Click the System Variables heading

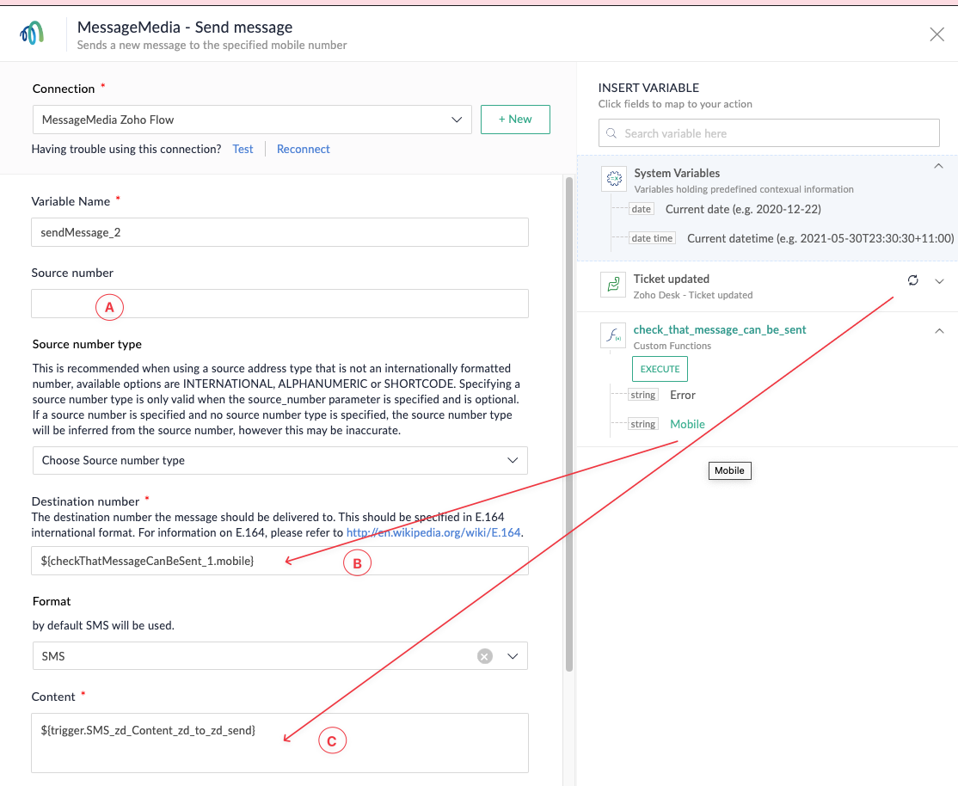[677, 173]
